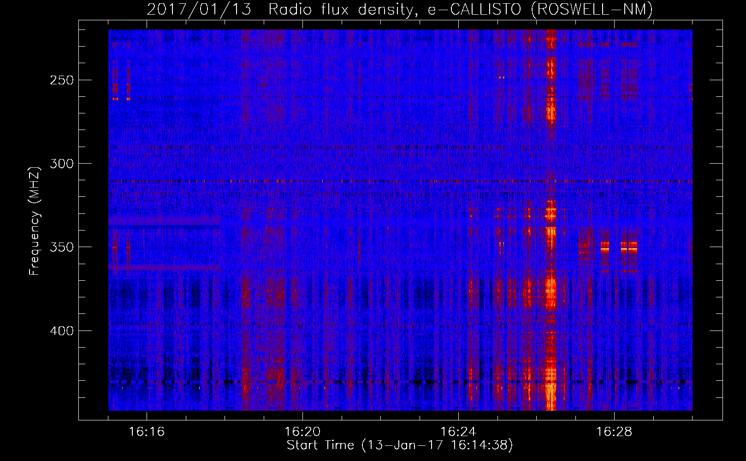Click the 250 frequency tick label

point(62,80)
